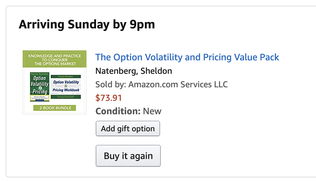Image resolution: width=316 pixels, height=181 pixels.
Task: Open the book bundle cover thumbnail
Action: [x=55, y=82]
